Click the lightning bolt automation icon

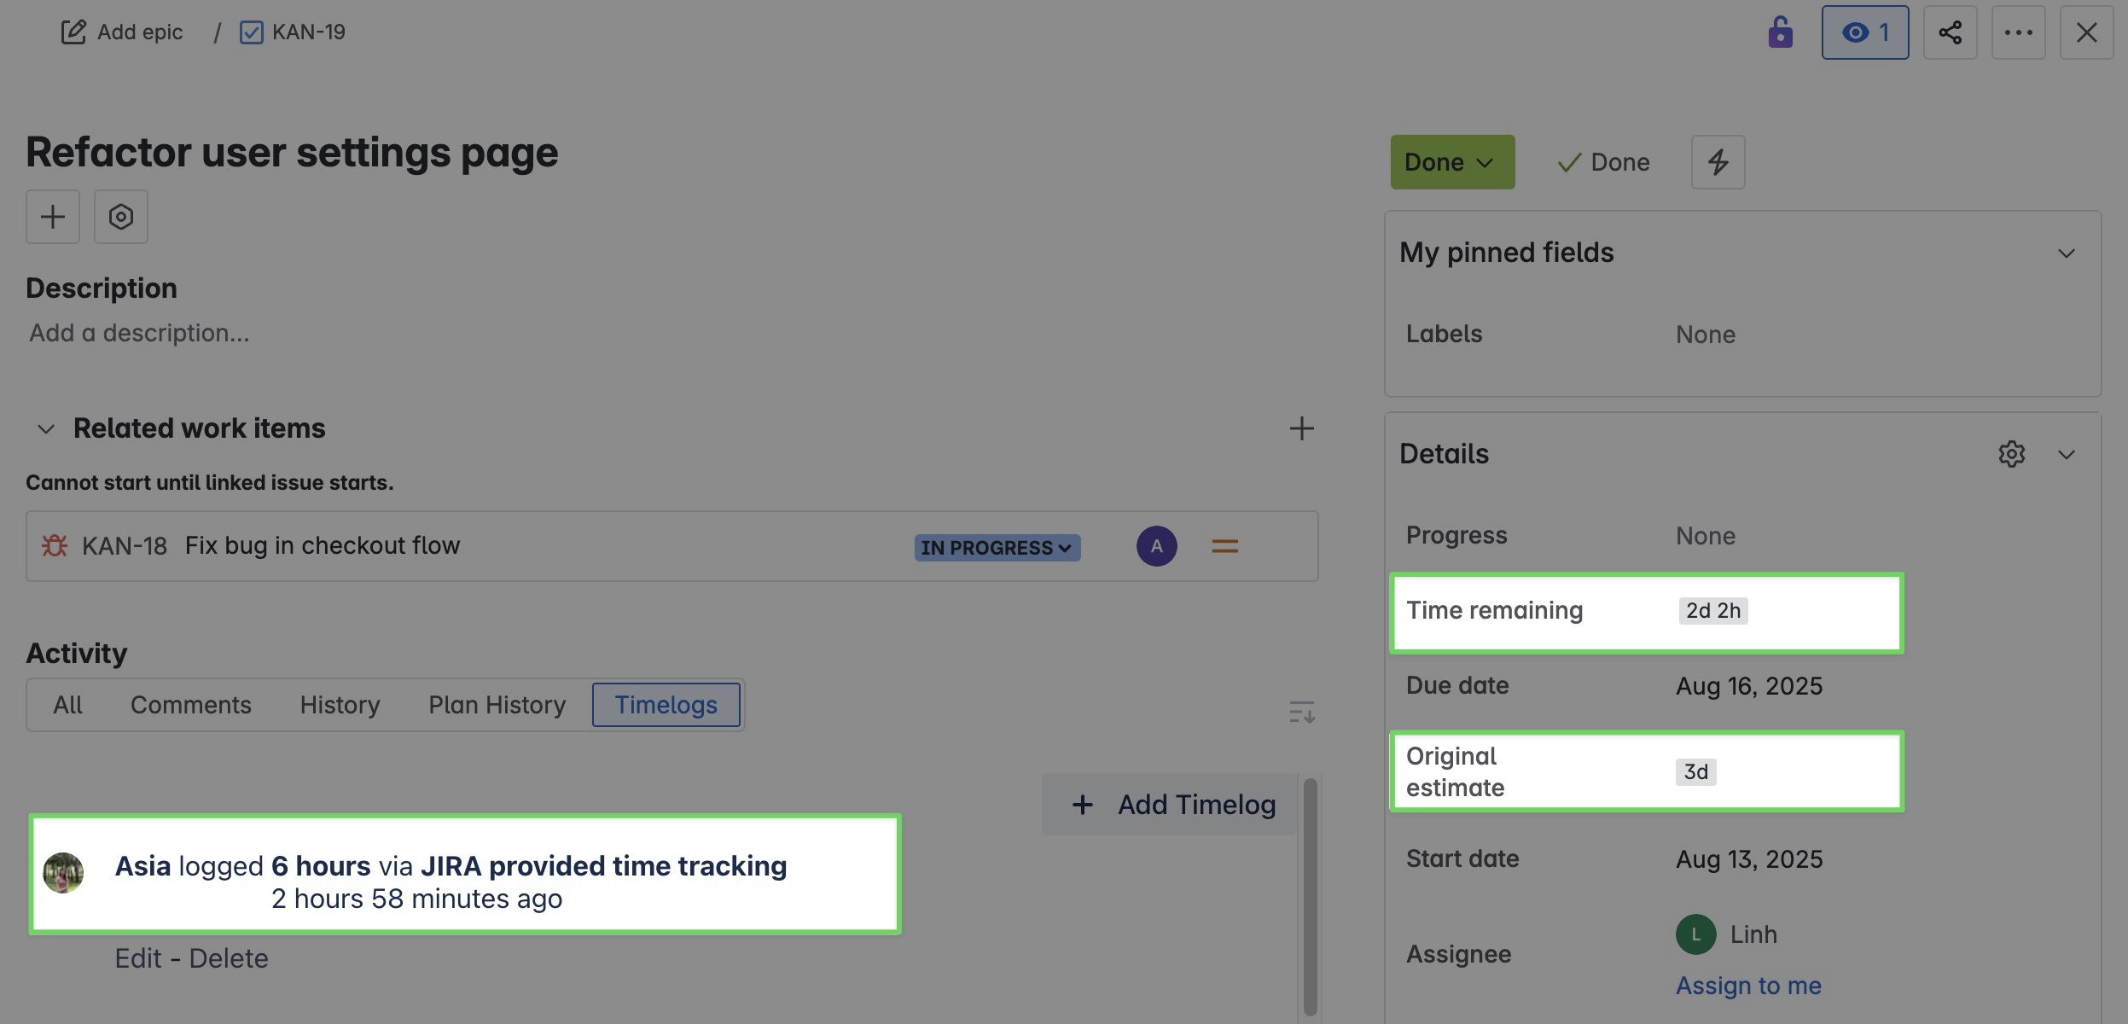[1718, 162]
